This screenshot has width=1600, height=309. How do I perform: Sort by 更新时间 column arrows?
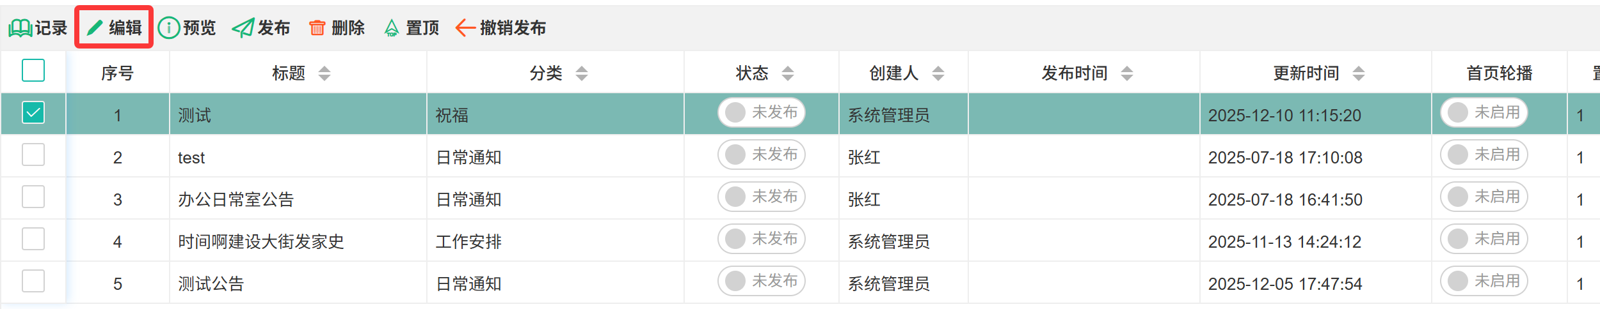1359,73
